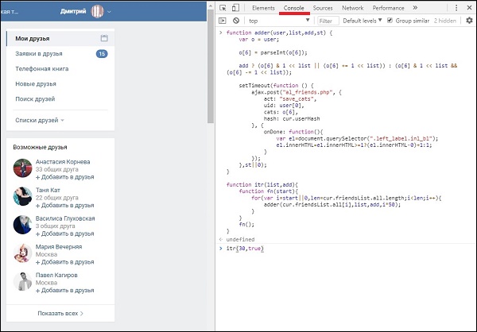The image size is (477, 332).
Task: Toggle the Group similar checkbox
Action: point(390,21)
